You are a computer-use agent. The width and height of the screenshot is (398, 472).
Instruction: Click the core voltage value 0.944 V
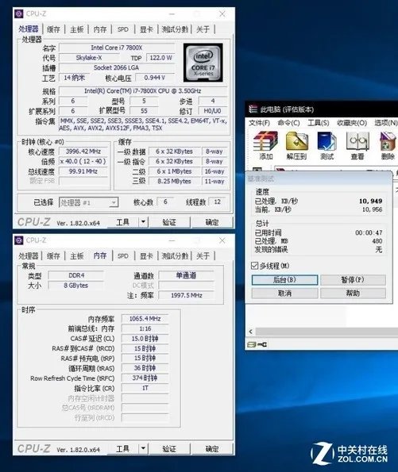(x=155, y=78)
